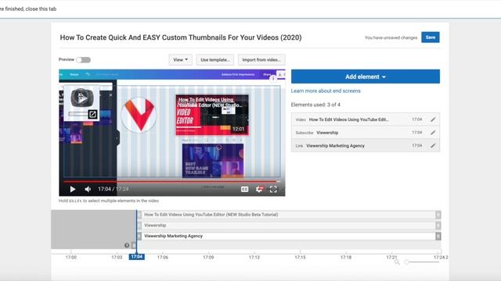Select the Best New Game Trailers link card
Image resolution: width=501 pixels, height=281 pixels.
point(213,161)
